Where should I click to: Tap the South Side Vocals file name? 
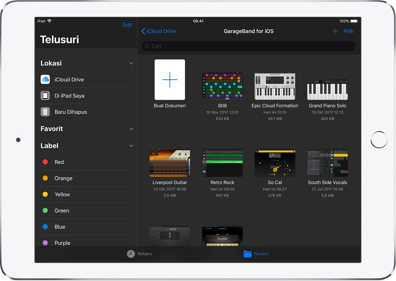tap(327, 182)
